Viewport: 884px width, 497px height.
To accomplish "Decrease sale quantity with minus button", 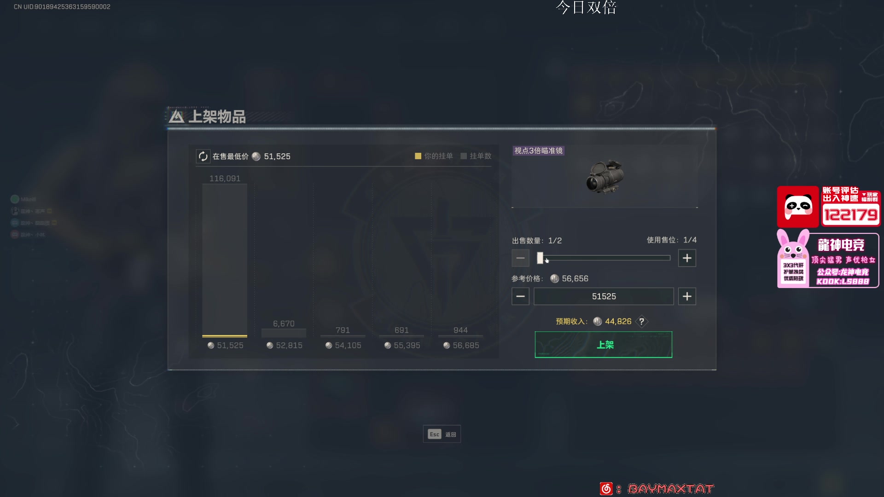I will coord(520,258).
